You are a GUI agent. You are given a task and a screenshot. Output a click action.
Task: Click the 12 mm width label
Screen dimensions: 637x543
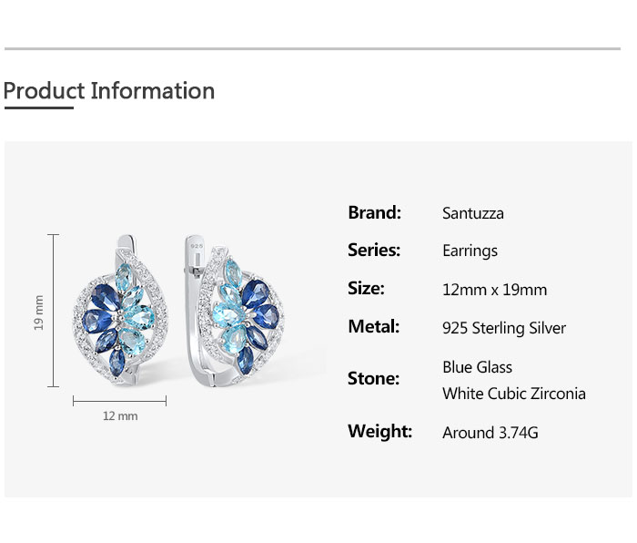120,416
